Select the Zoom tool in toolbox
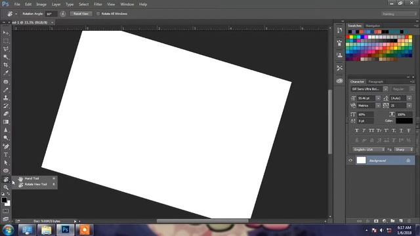 [6, 187]
